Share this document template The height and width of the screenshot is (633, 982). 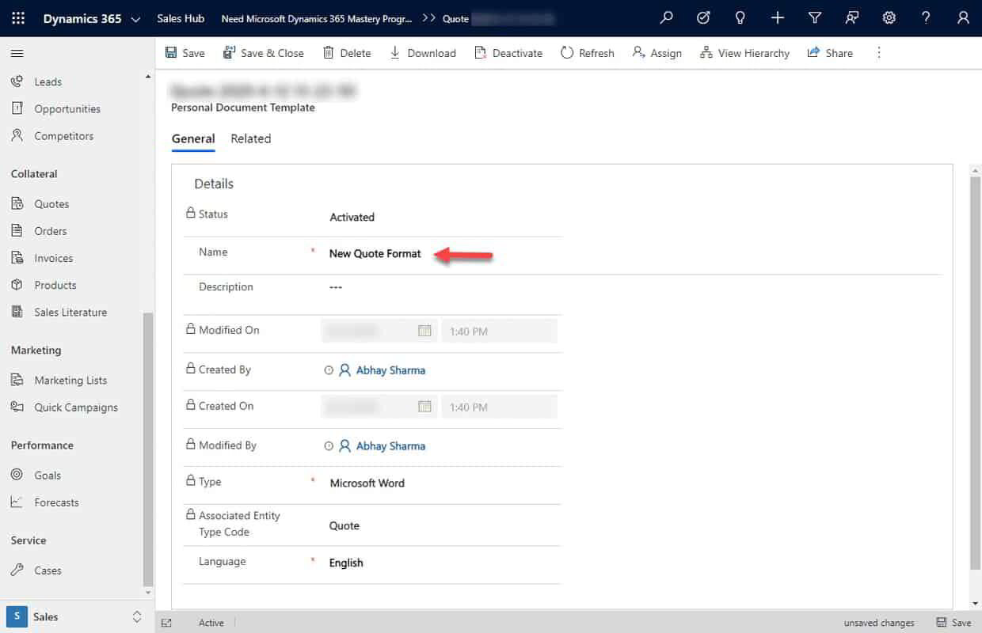pyautogui.click(x=829, y=52)
